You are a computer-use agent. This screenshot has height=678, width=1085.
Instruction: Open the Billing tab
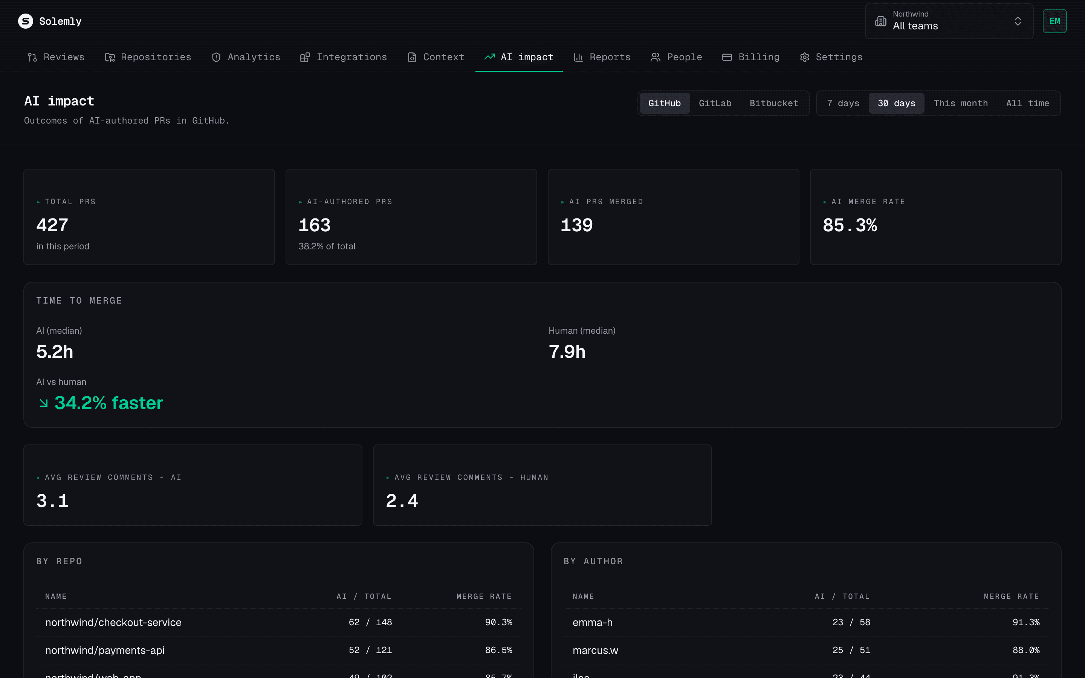pos(751,57)
